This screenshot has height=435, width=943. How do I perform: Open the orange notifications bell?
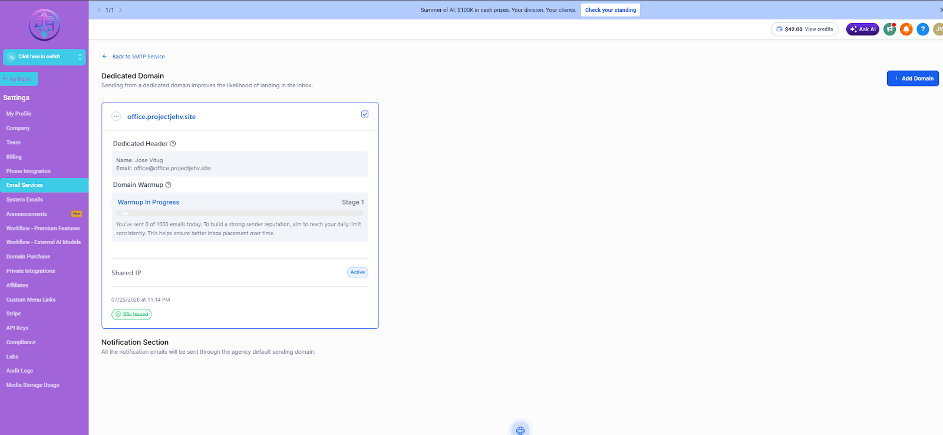pyautogui.click(x=906, y=29)
